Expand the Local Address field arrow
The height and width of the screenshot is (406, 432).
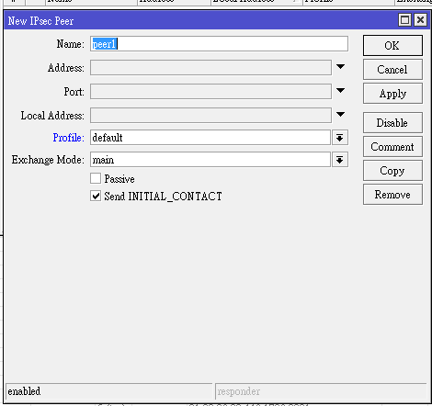click(x=340, y=114)
